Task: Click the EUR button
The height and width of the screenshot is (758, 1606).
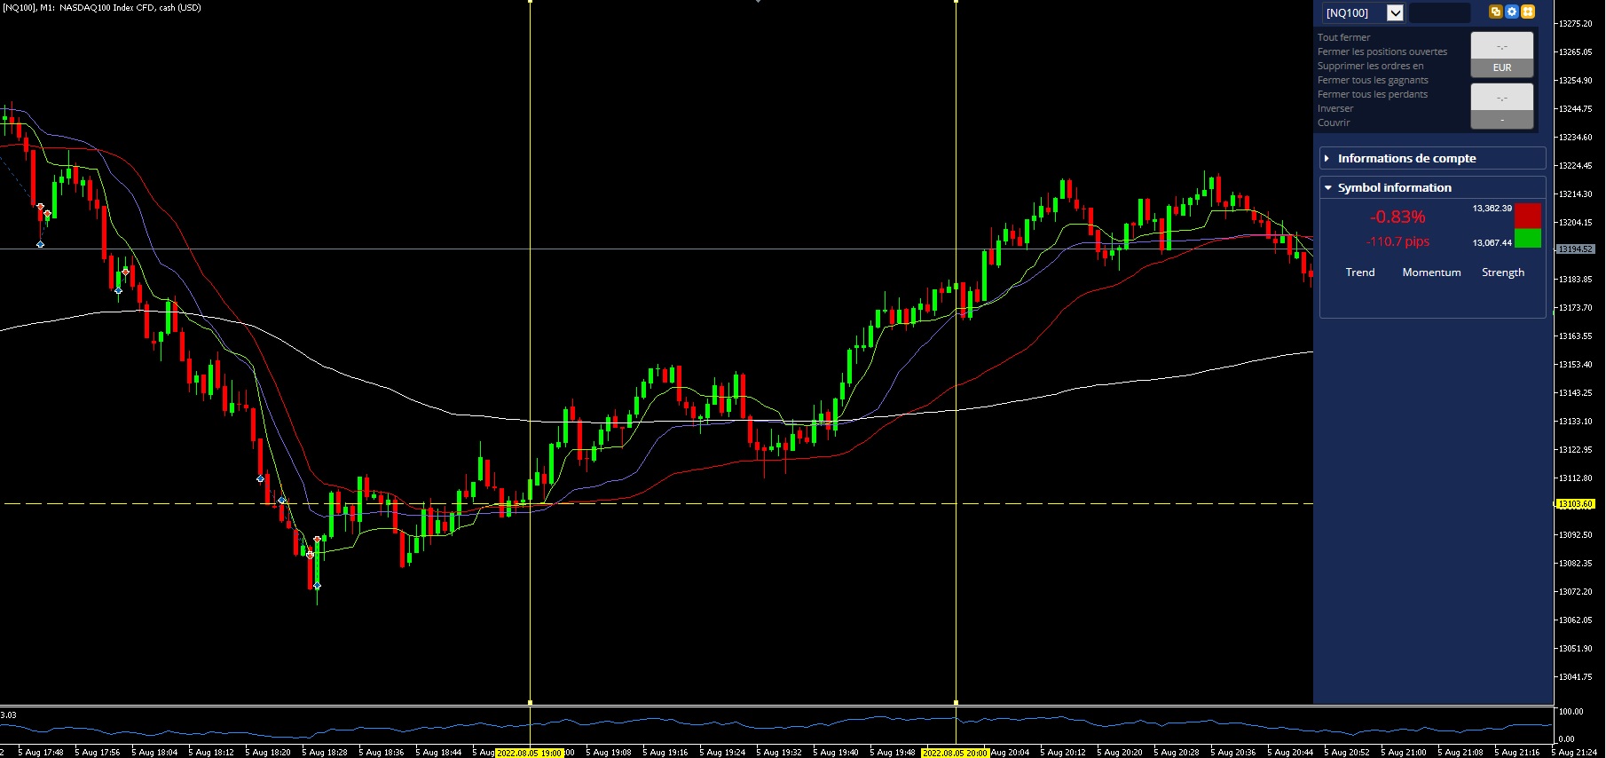Action: point(1502,68)
